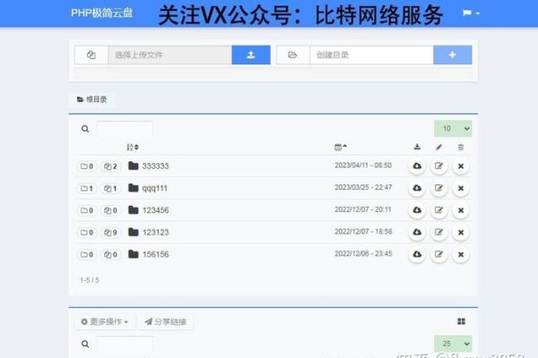The width and height of the screenshot is (538, 358).
Task: Click the file copy icon beside upload field
Action: (x=91, y=55)
